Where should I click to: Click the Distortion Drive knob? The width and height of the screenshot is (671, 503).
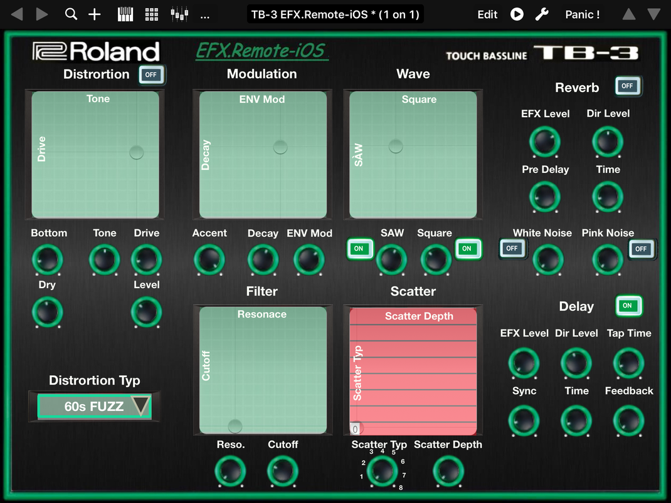(x=146, y=259)
